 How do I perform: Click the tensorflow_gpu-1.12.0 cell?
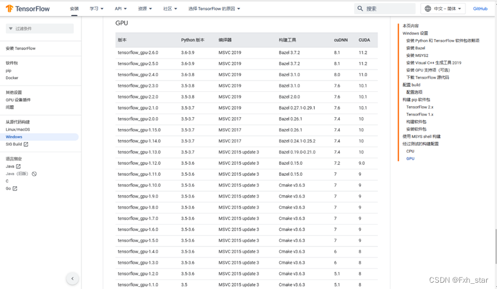point(139,163)
